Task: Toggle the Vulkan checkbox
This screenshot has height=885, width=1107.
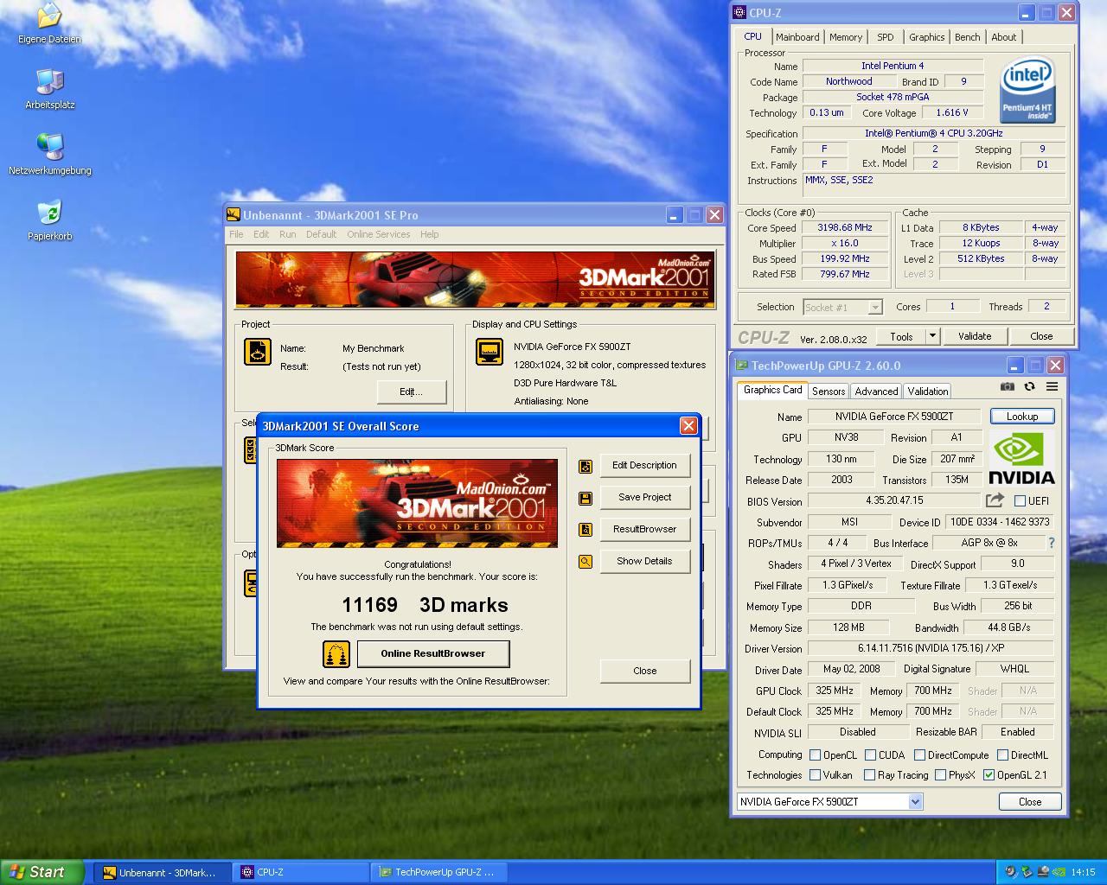Action: [815, 775]
